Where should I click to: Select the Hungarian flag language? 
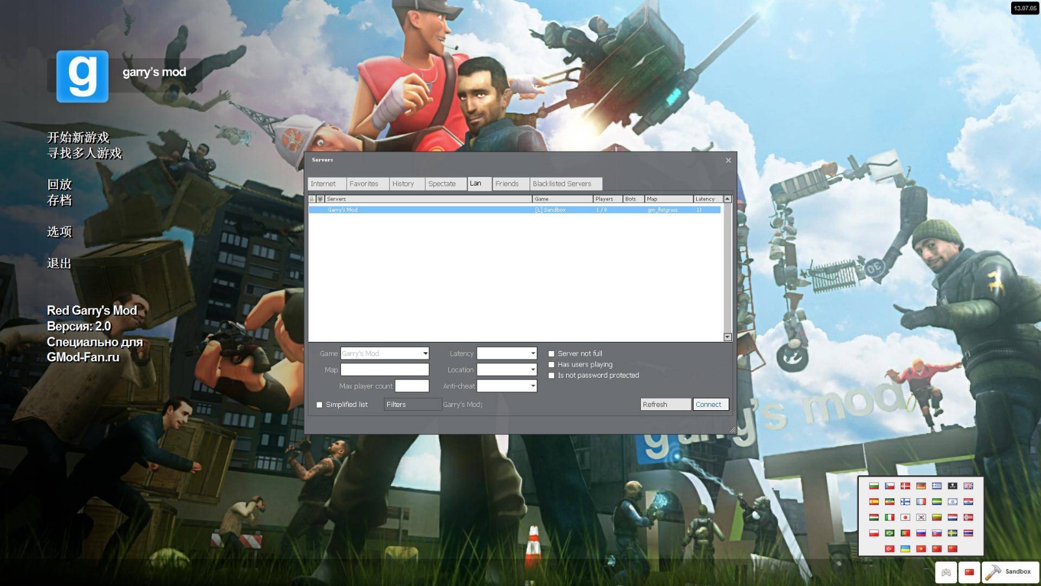pos(874,517)
